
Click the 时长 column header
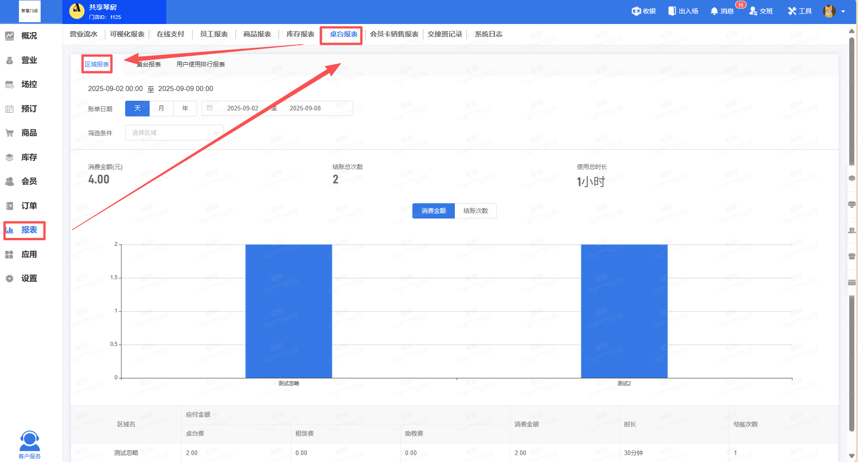pos(630,424)
